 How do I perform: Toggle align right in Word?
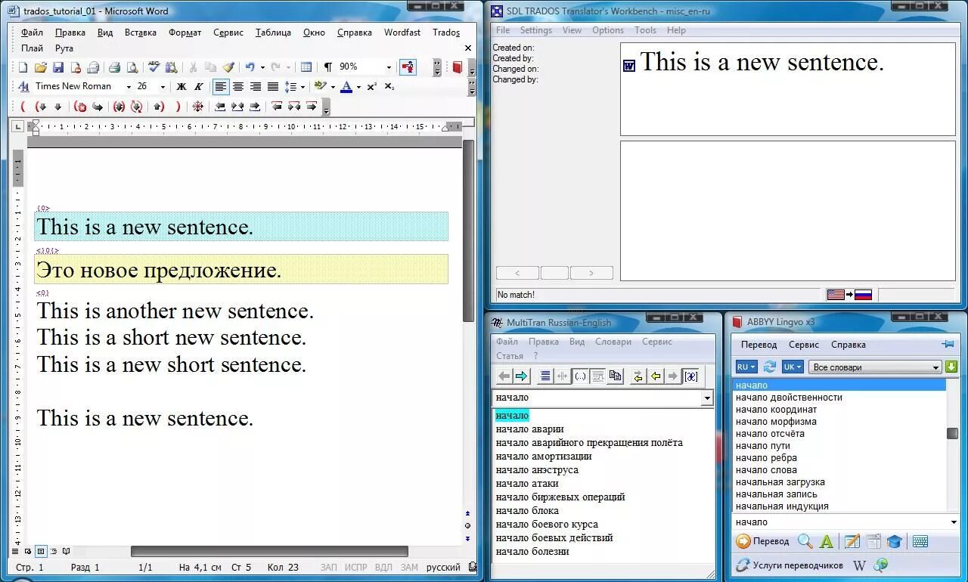coord(256,87)
